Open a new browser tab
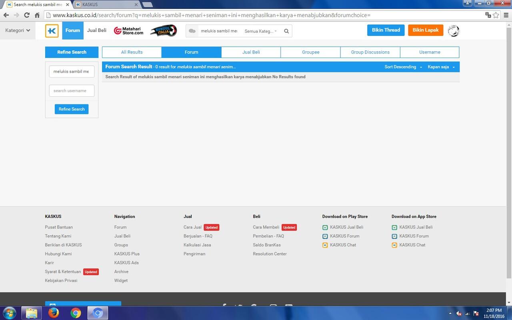Screen dimensions: 512x320 (x=148, y=5)
